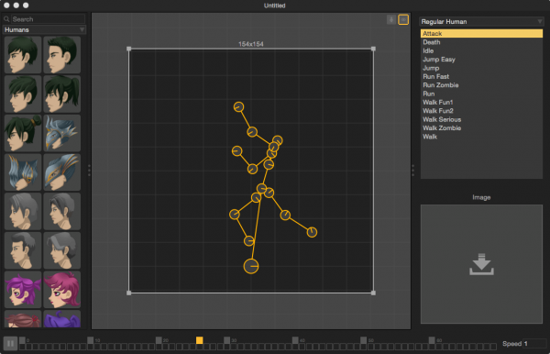
Task: Click the Speed value field
Action: [534, 344]
